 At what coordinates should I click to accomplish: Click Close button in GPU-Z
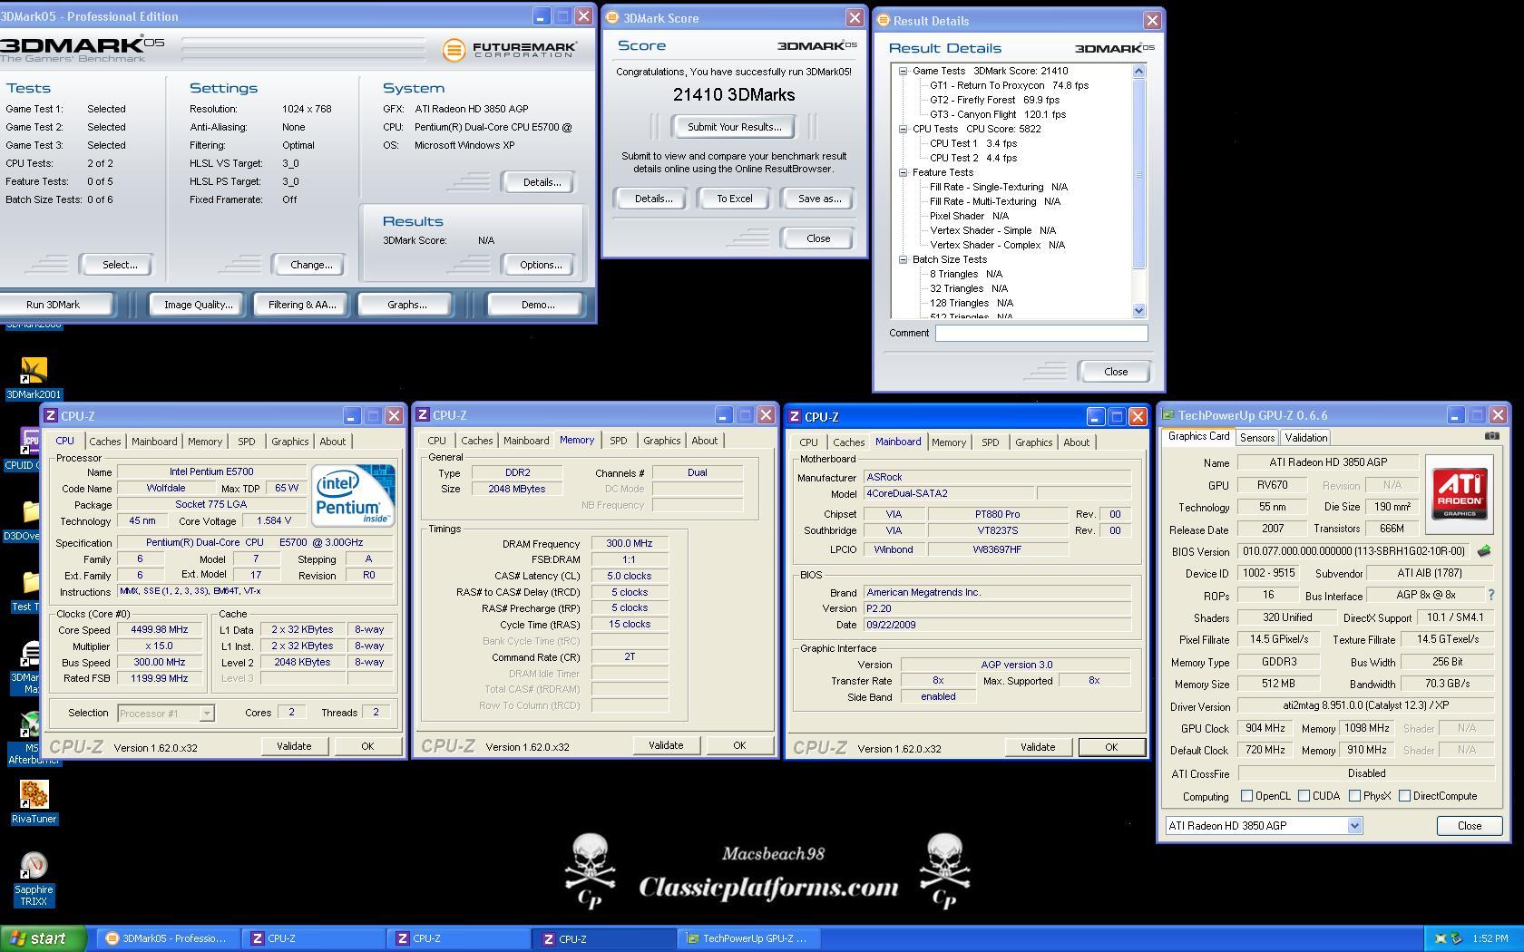point(1469,826)
